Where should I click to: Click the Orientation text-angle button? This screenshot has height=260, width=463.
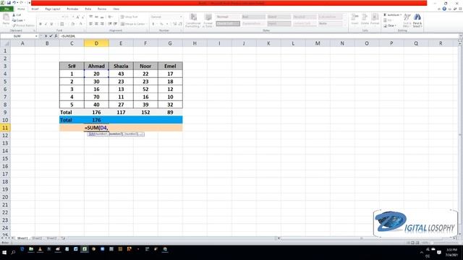111,17
